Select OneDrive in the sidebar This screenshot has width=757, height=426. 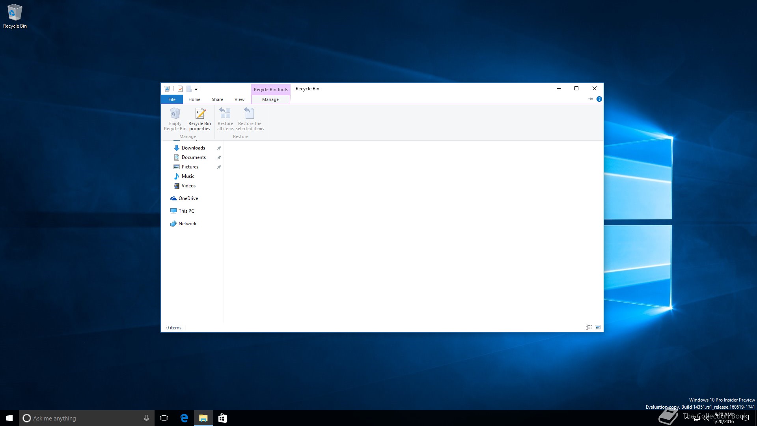tap(188, 198)
